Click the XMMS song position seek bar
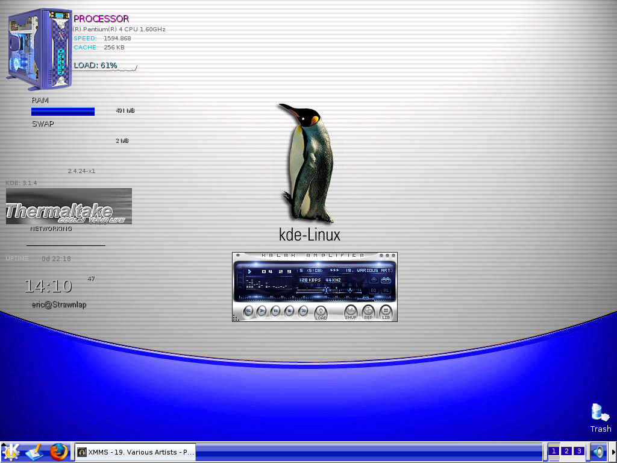Viewport: 617px width, 463px height. coord(315,298)
